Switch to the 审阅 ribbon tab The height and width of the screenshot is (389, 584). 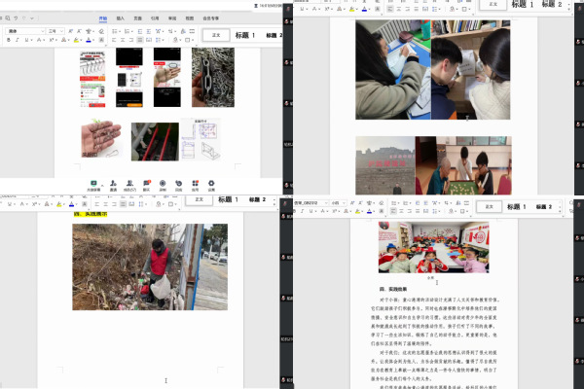(x=172, y=18)
